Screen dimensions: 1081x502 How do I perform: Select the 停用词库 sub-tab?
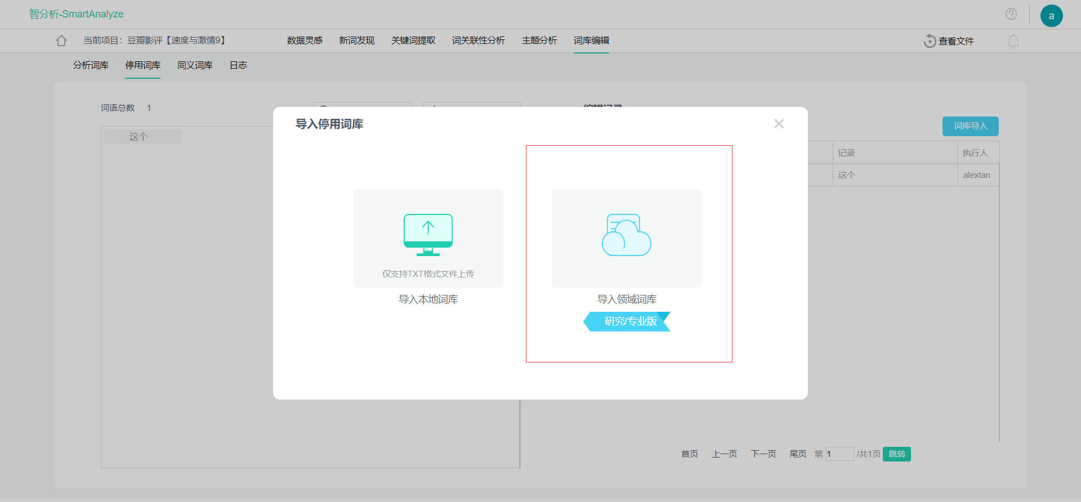(143, 65)
